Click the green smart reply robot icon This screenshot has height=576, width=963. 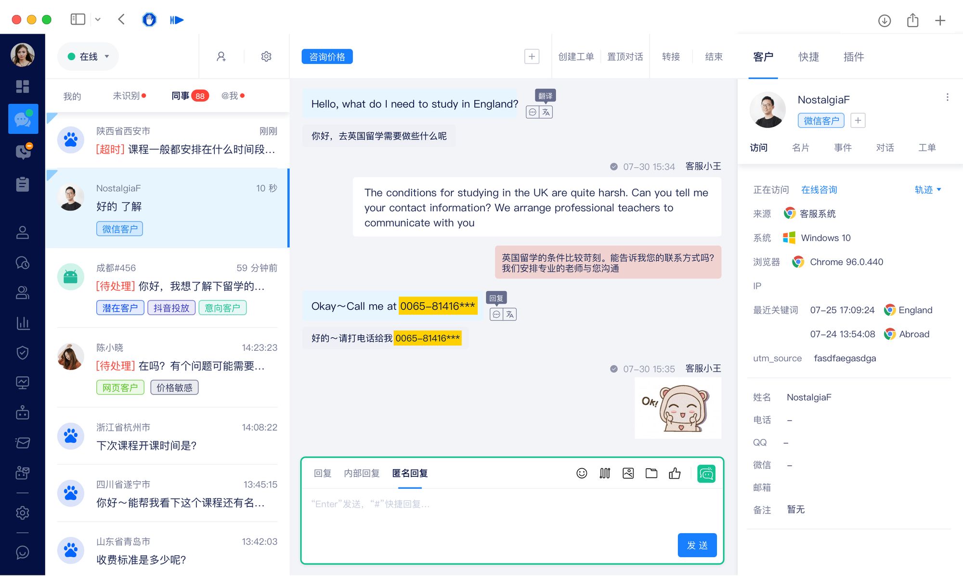click(706, 474)
